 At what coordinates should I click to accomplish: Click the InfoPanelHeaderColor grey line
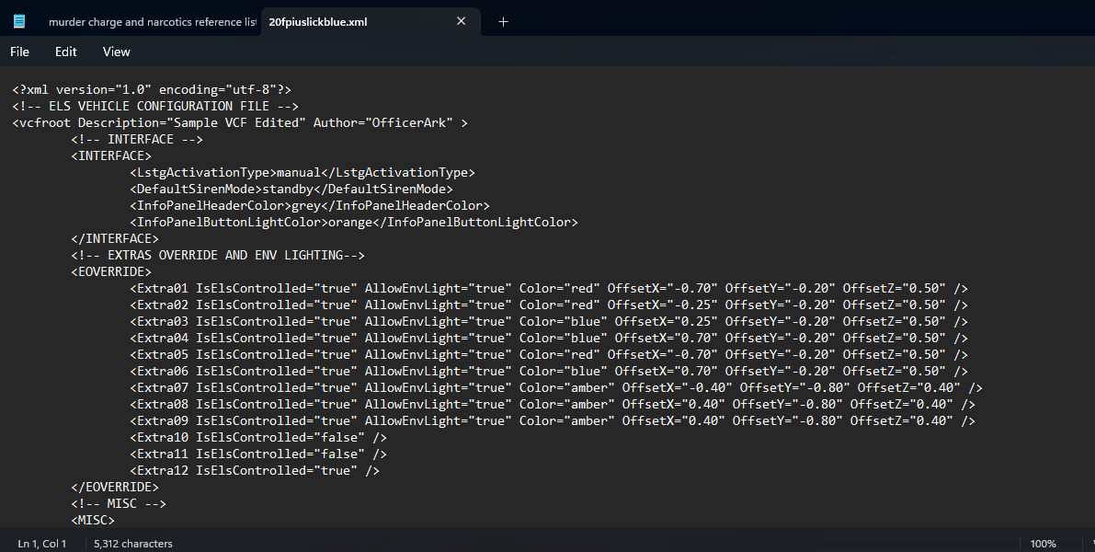(310, 205)
